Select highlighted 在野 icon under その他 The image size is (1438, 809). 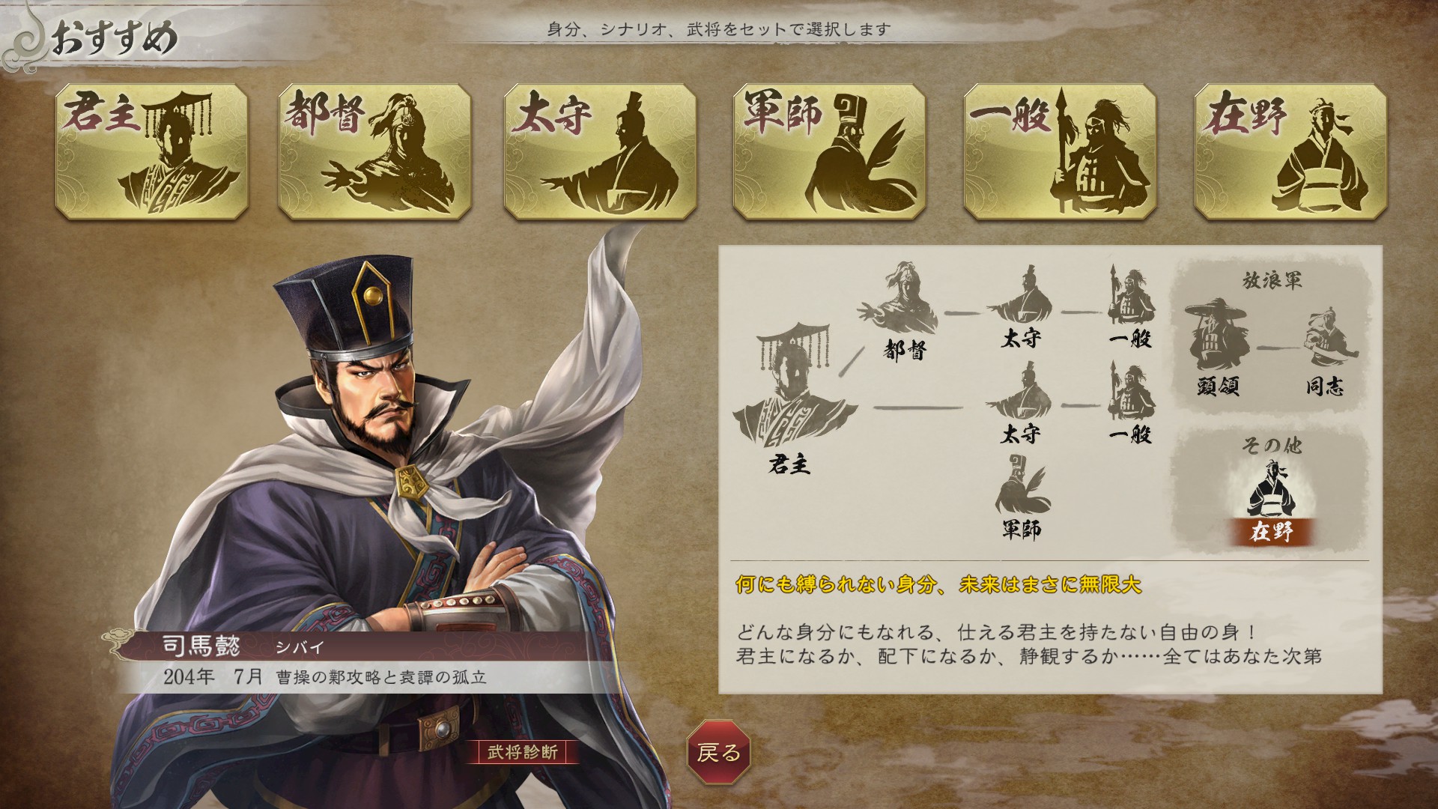pos(1272,502)
